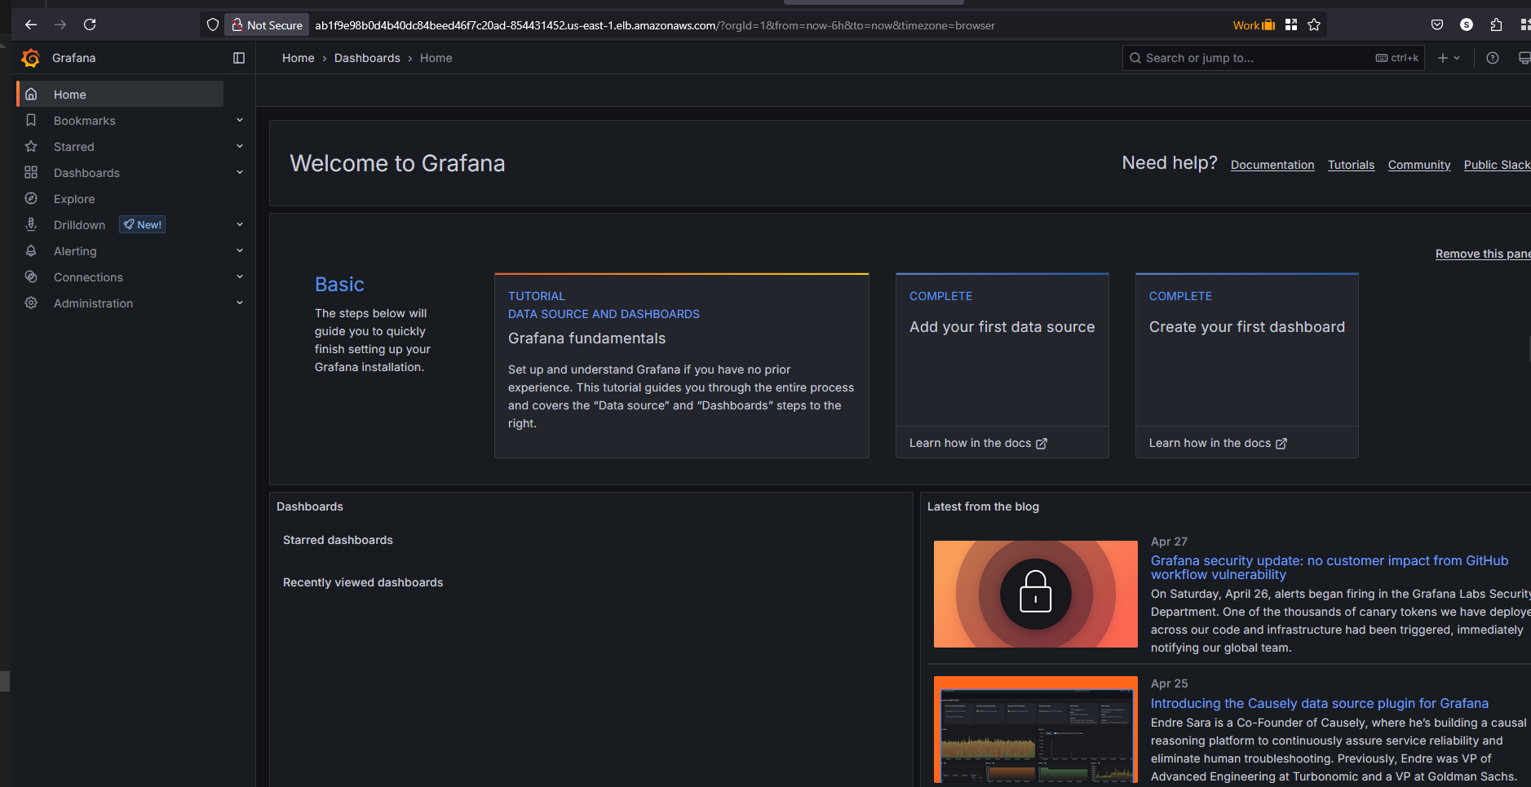Click the Grafana logo icon

pos(30,58)
